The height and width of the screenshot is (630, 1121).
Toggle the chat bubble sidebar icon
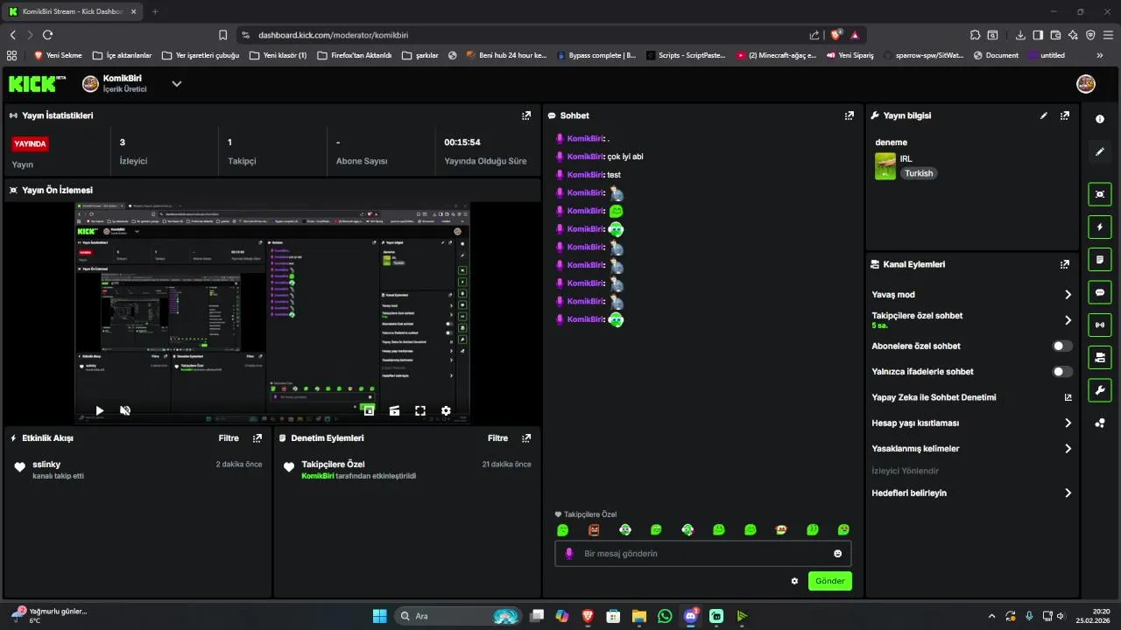tap(1100, 292)
